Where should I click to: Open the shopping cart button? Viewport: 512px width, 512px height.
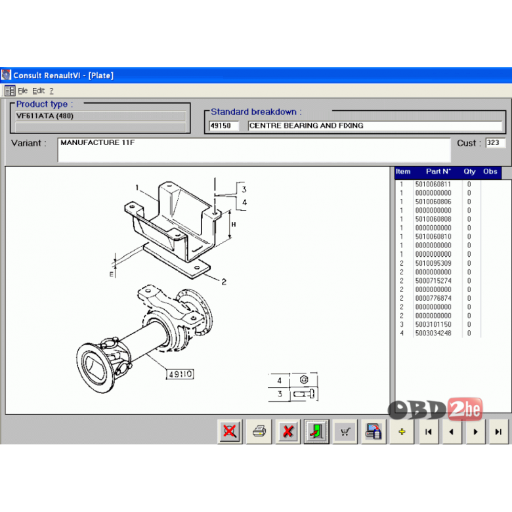click(345, 431)
